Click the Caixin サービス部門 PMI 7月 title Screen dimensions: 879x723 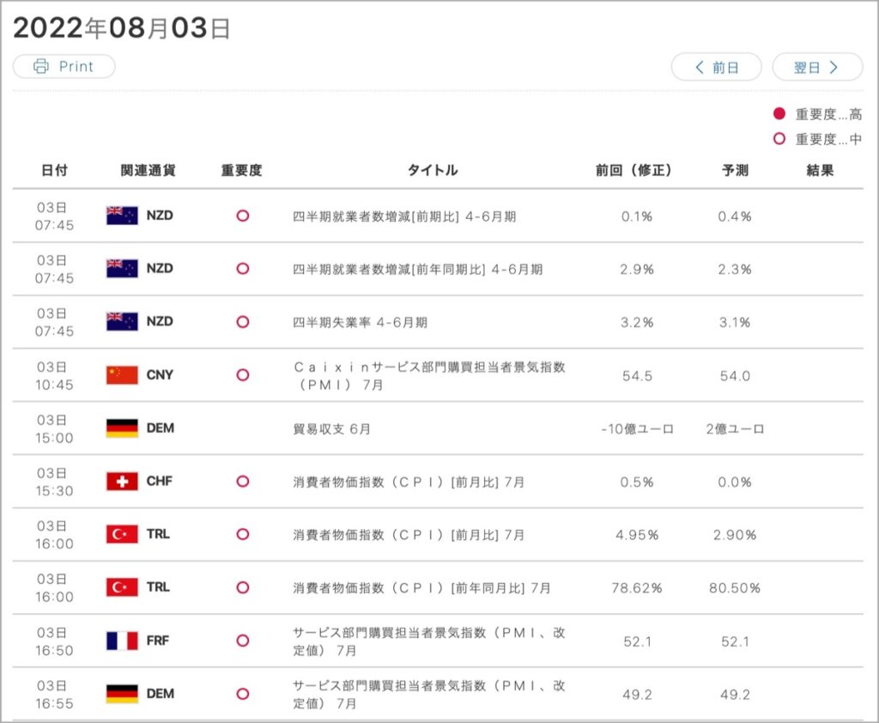pyautogui.click(x=429, y=376)
